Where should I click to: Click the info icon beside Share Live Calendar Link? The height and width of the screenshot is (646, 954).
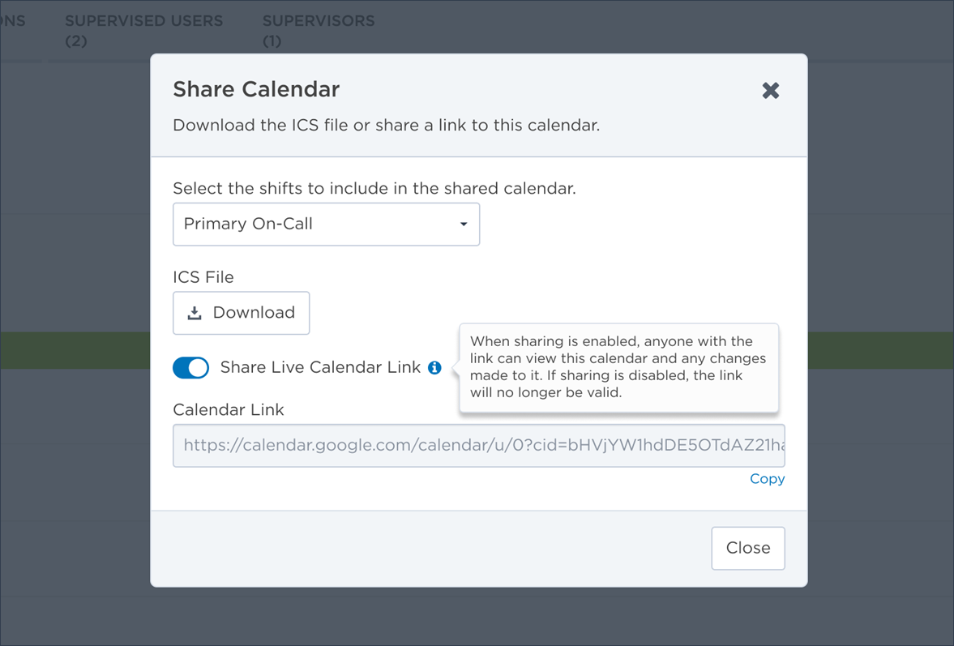[435, 368]
